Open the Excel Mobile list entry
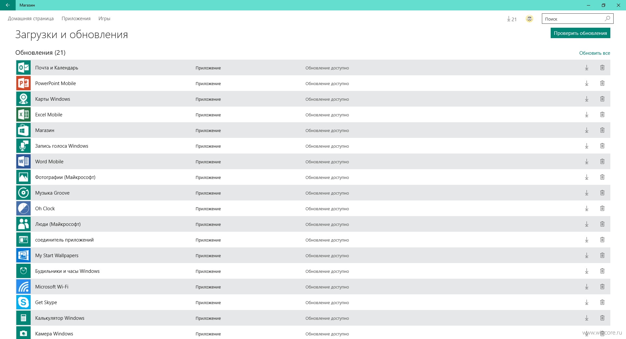The height and width of the screenshot is (339, 626). [x=313, y=114]
